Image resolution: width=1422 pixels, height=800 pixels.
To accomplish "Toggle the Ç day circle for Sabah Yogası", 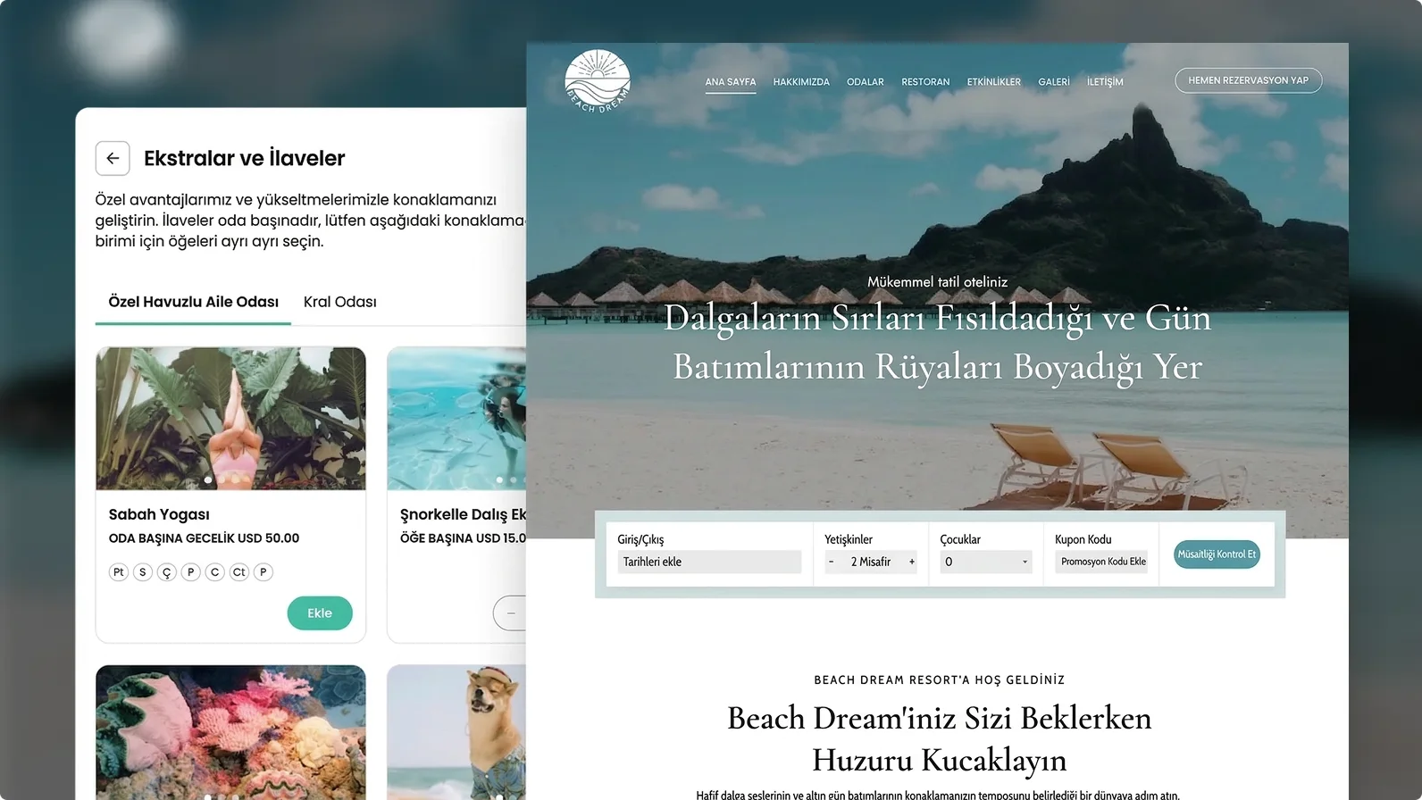I will point(166,572).
